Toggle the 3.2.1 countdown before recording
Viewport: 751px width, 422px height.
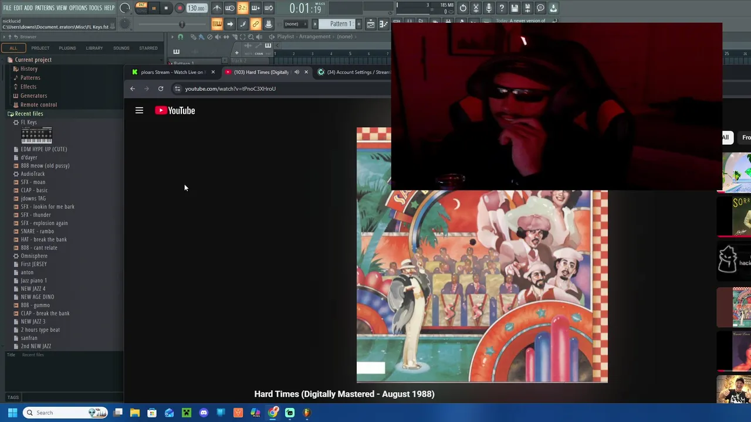(x=242, y=8)
